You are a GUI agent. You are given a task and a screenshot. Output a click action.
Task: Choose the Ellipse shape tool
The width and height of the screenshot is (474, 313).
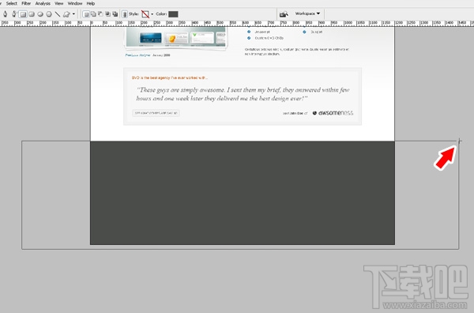[x=40, y=14]
